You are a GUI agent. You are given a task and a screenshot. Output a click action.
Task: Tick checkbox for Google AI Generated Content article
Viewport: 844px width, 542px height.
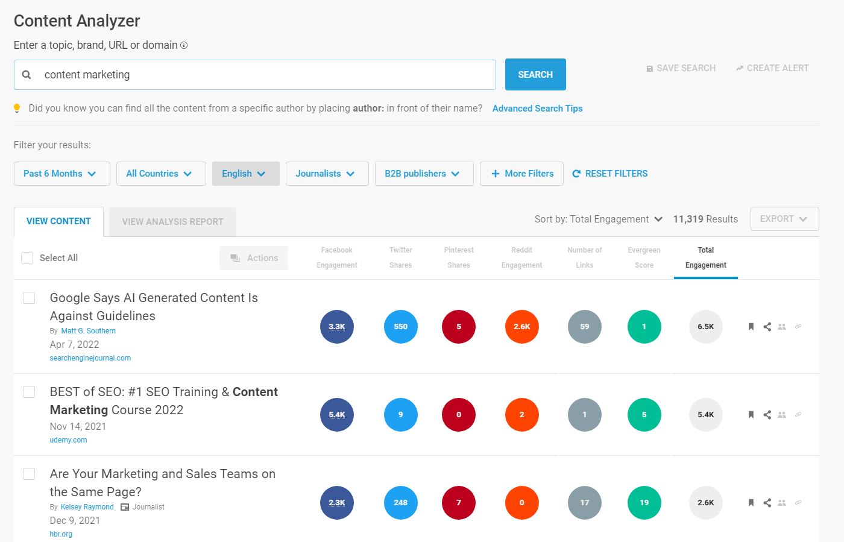[29, 298]
